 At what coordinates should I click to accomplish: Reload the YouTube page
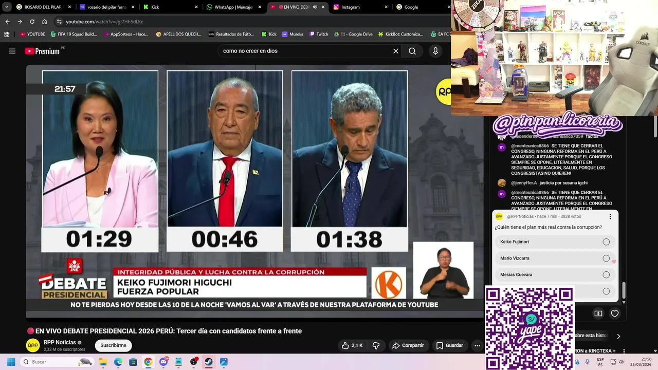[x=32, y=22]
